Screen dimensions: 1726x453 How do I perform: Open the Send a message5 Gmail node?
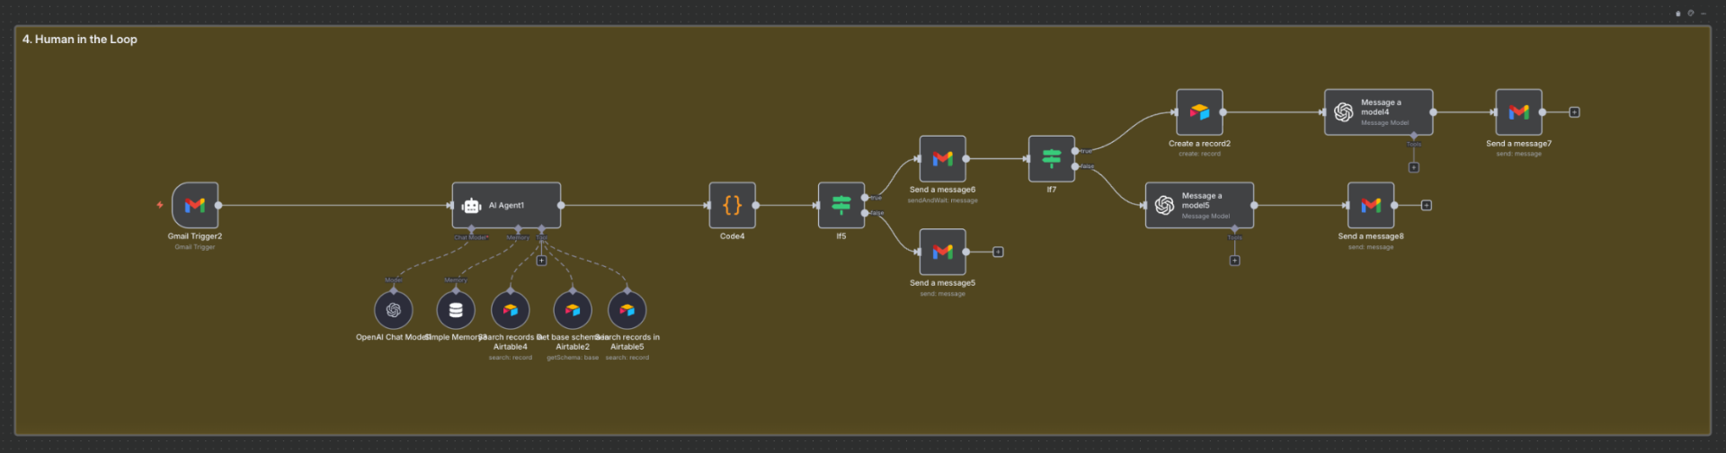[943, 252]
